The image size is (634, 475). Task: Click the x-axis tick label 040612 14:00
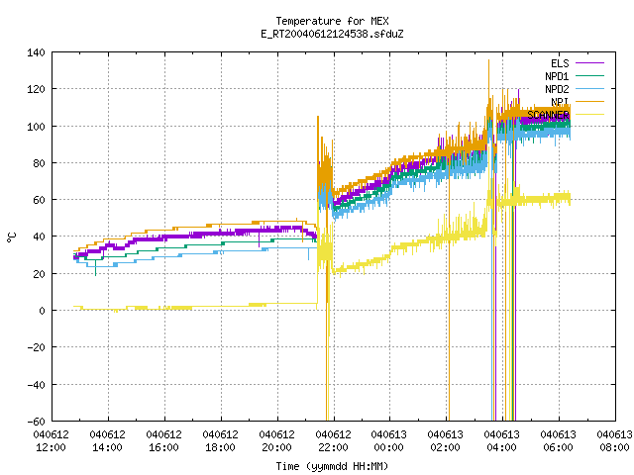tap(108, 441)
